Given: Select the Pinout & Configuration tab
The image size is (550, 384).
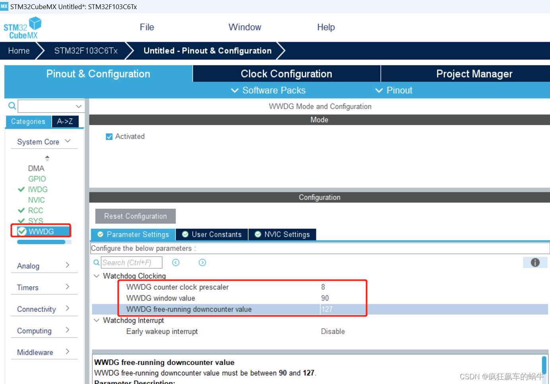Looking at the screenshot, I should [x=98, y=74].
